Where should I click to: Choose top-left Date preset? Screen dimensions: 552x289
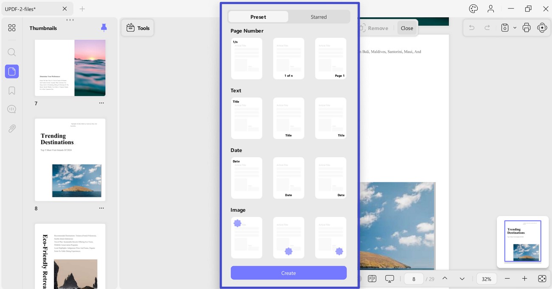coord(246,178)
